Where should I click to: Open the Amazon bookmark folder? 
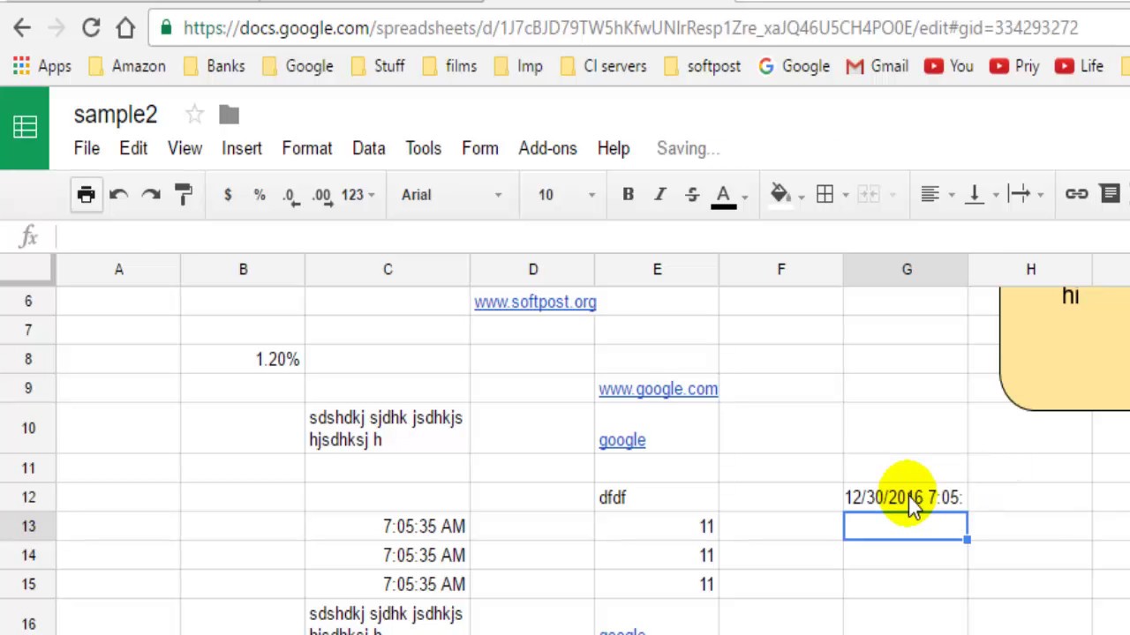(127, 66)
